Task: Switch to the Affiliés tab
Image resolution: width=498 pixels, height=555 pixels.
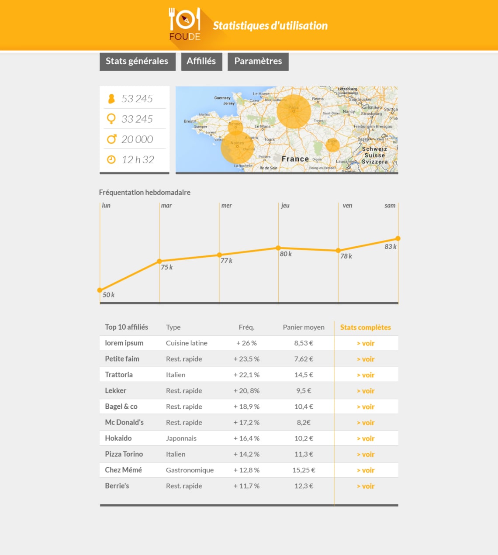Action: point(201,62)
